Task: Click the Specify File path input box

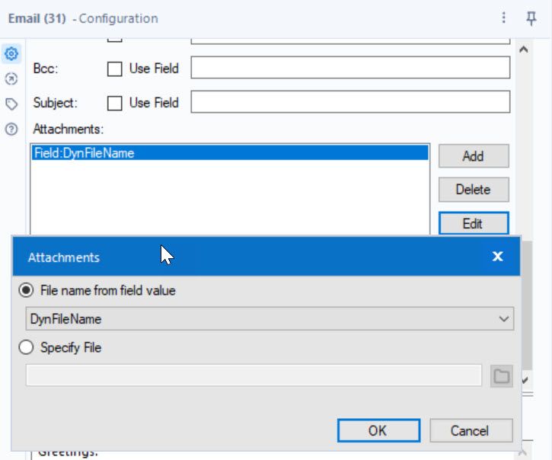Action: pyautogui.click(x=254, y=375)
